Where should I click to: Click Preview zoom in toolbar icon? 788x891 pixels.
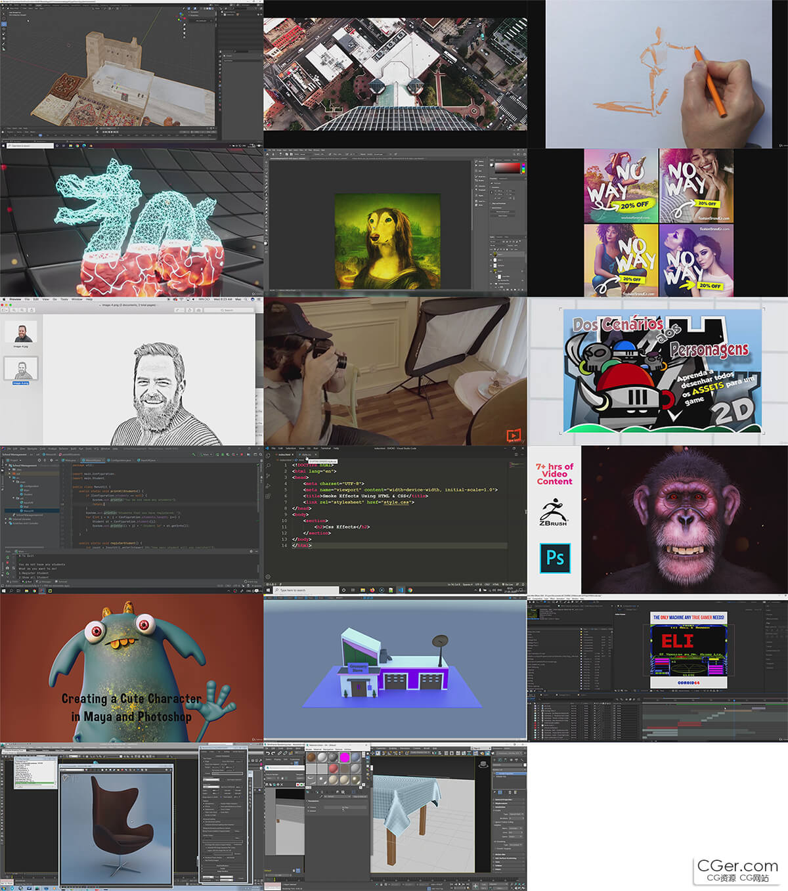[22, 310]
